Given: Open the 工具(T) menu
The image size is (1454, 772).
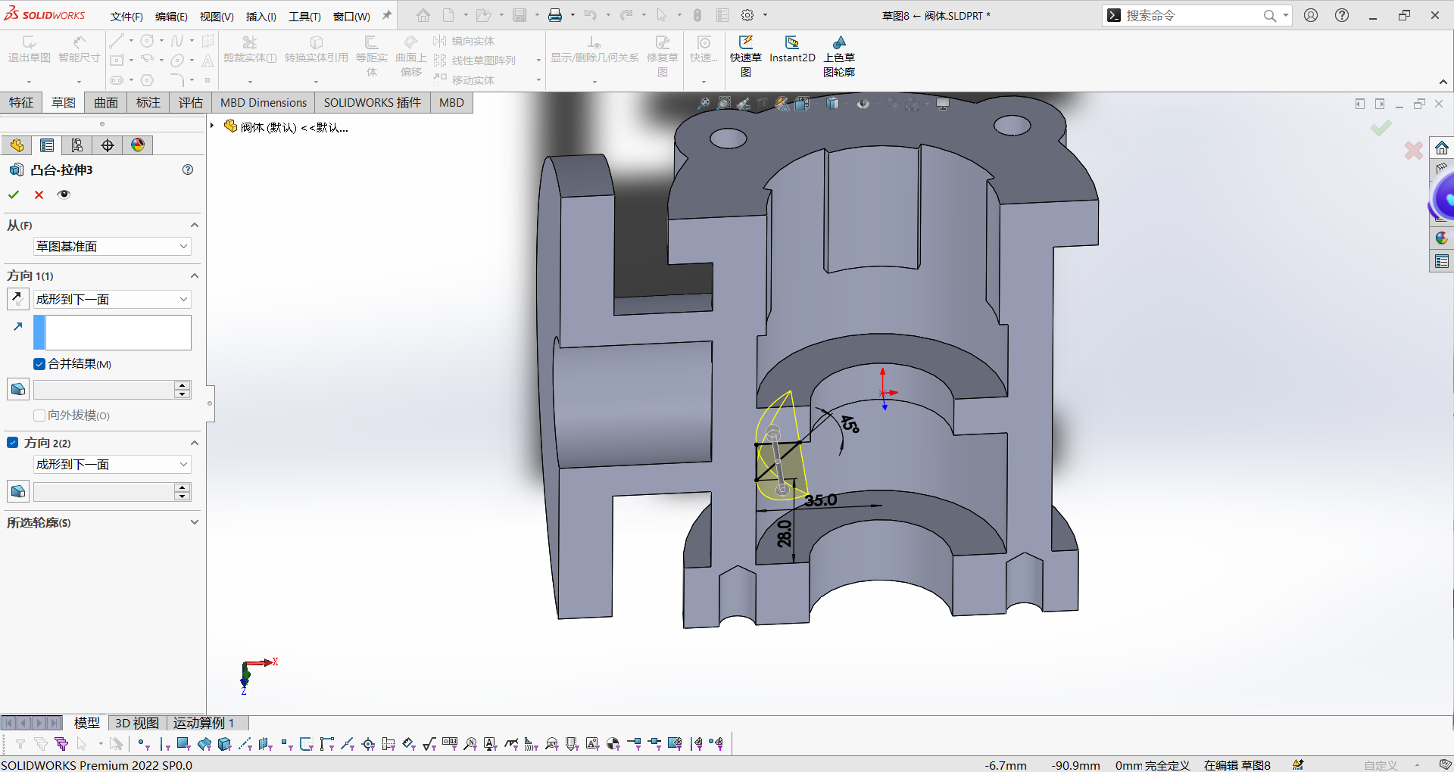Looking at the screenshot, I should (304, 16).
